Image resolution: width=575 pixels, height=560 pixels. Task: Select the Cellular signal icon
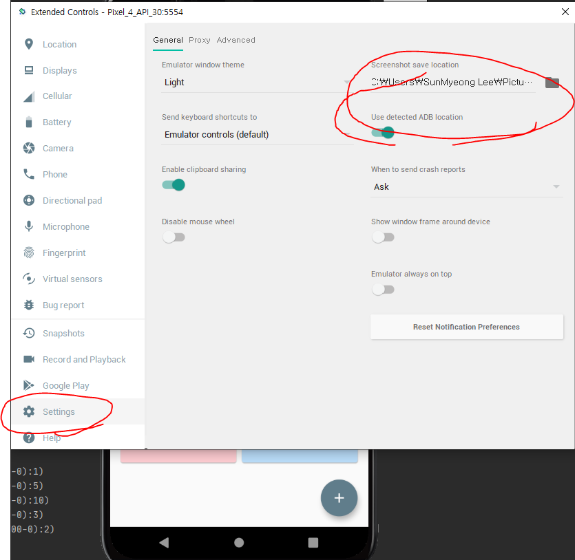(29, 96)
